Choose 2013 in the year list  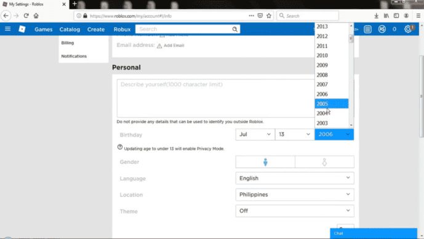(x=332, y=26)
